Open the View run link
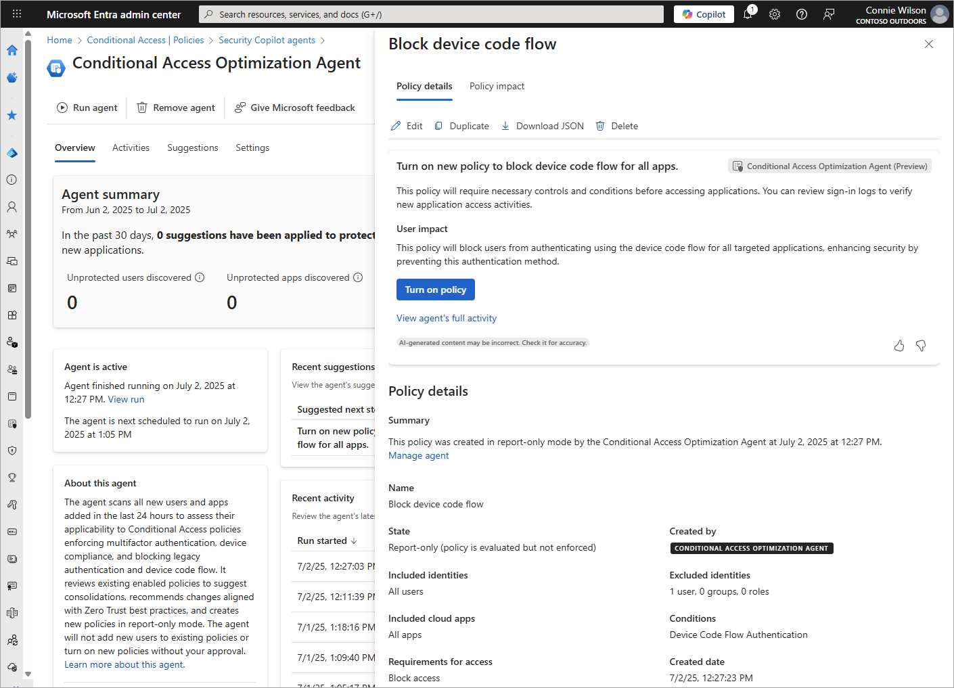Viewport: 954px width, 688px height. (x=126, y=400)
